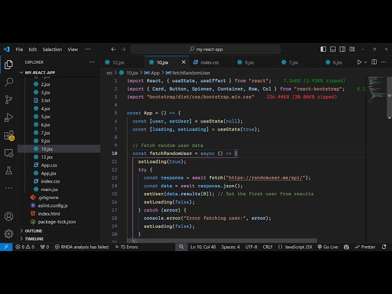Open the Search view in activity bar
392x294 pixels.
tap(9, 81)
